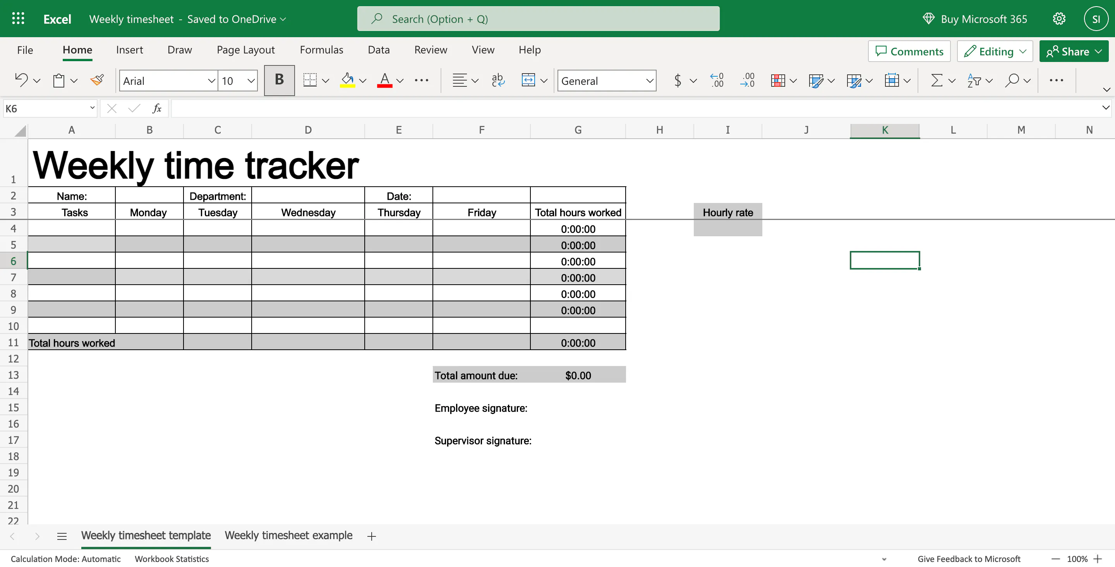Switch to the Formulas ribbon tab
The image size is (1115, 567).
[x=321, y=50]
